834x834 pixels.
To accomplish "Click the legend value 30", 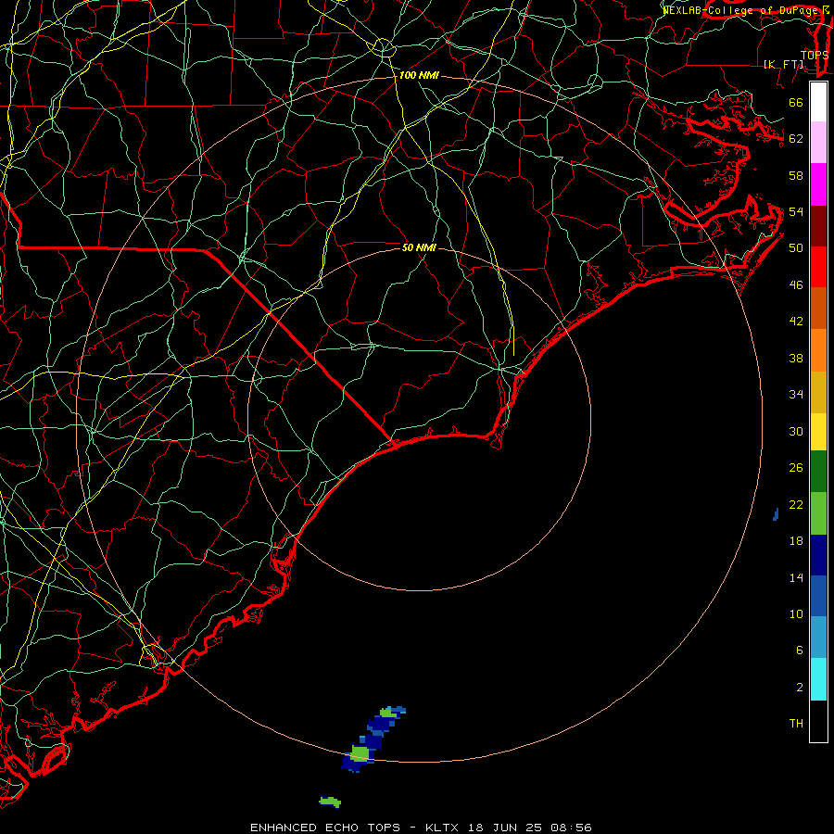I will click(x=796, y=431).
